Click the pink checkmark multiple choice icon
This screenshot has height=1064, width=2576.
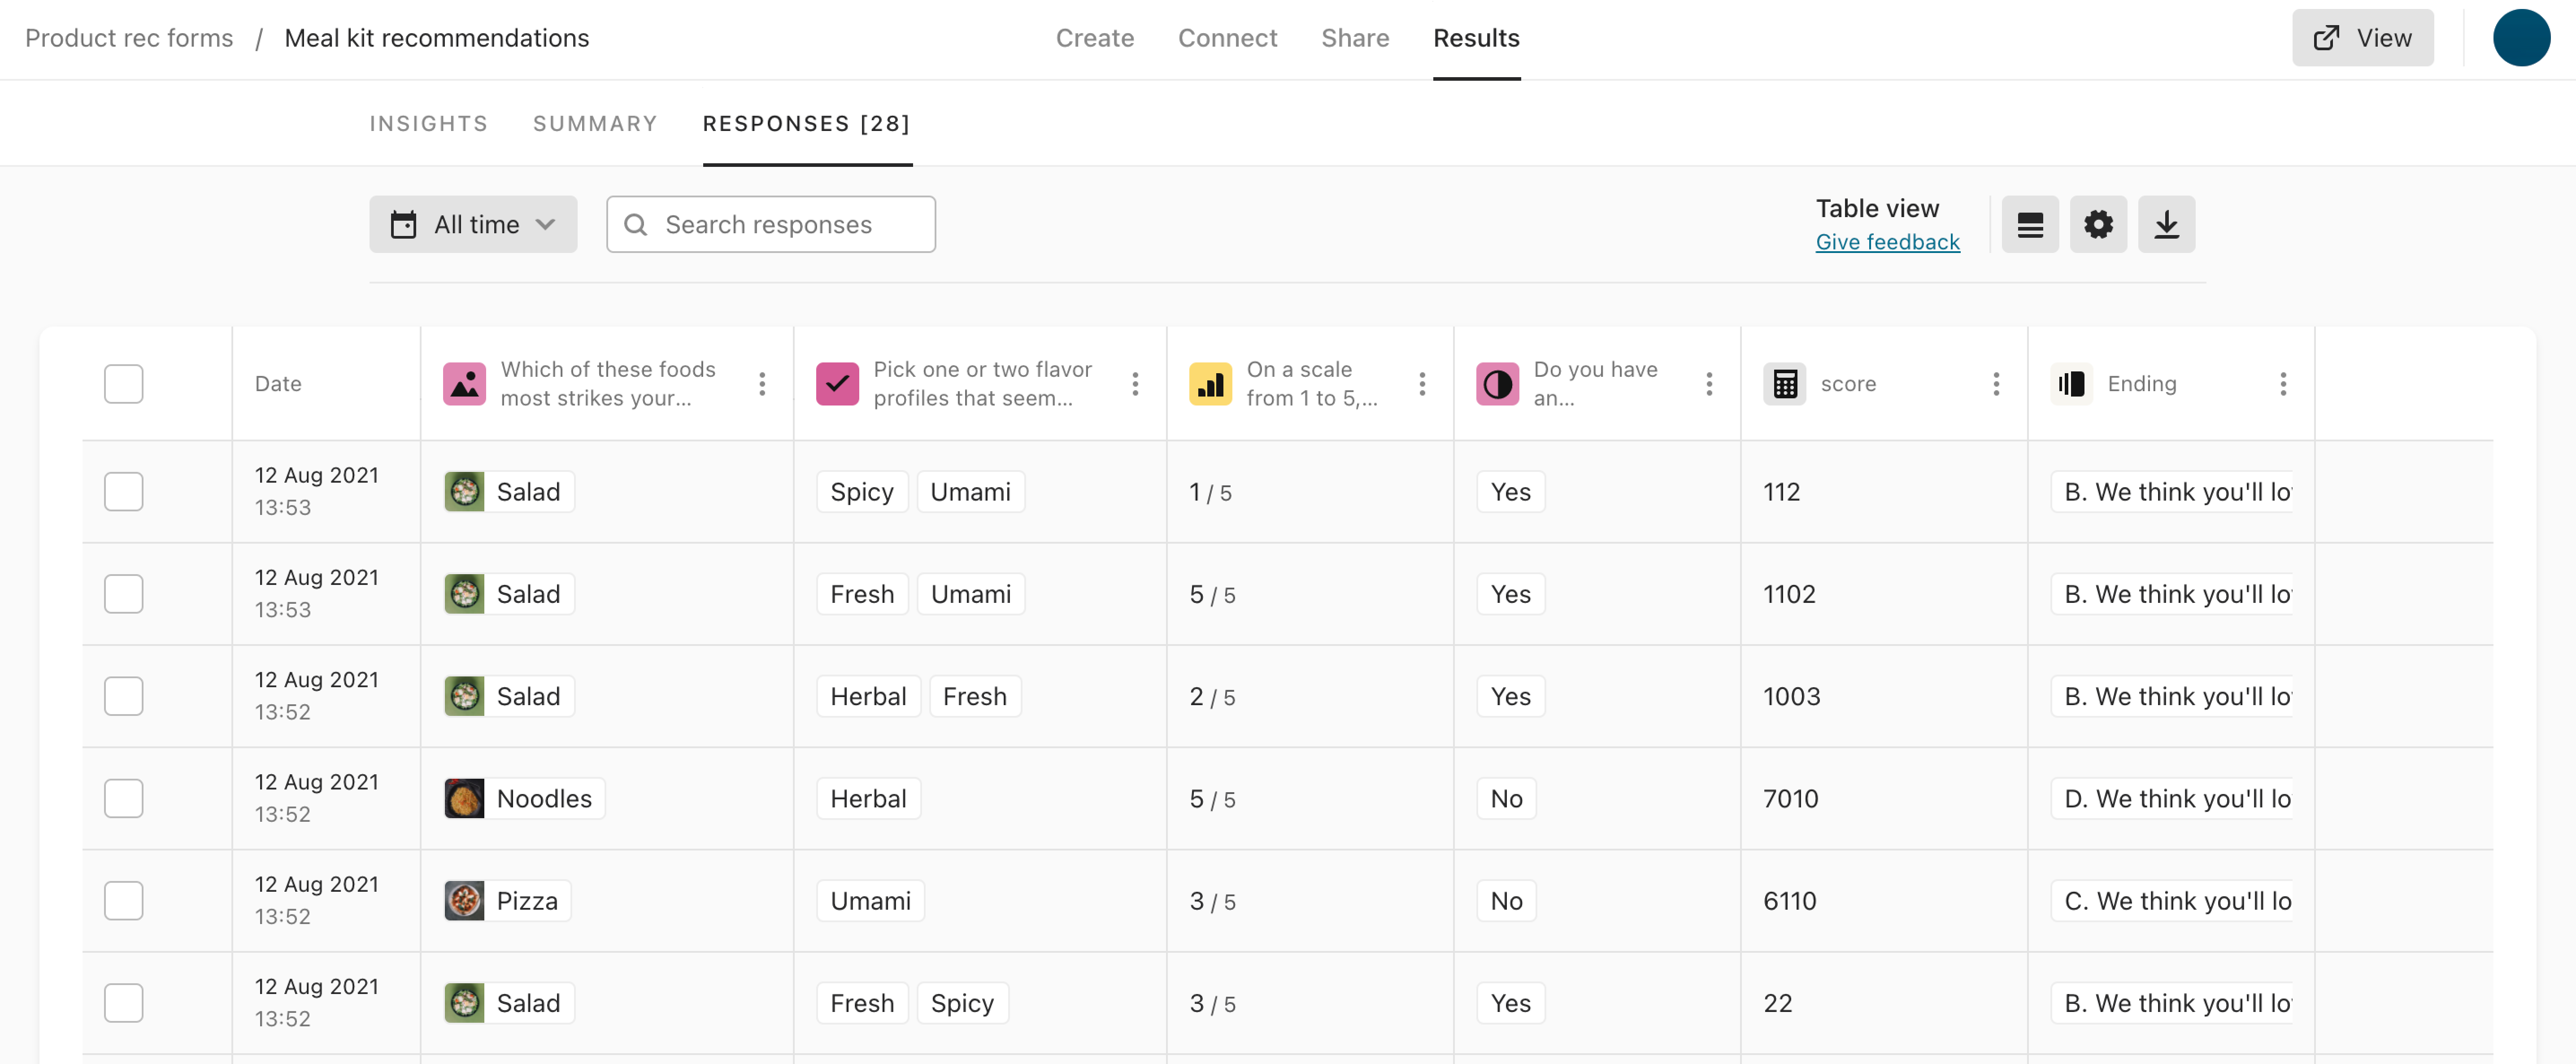click(837, 384)
